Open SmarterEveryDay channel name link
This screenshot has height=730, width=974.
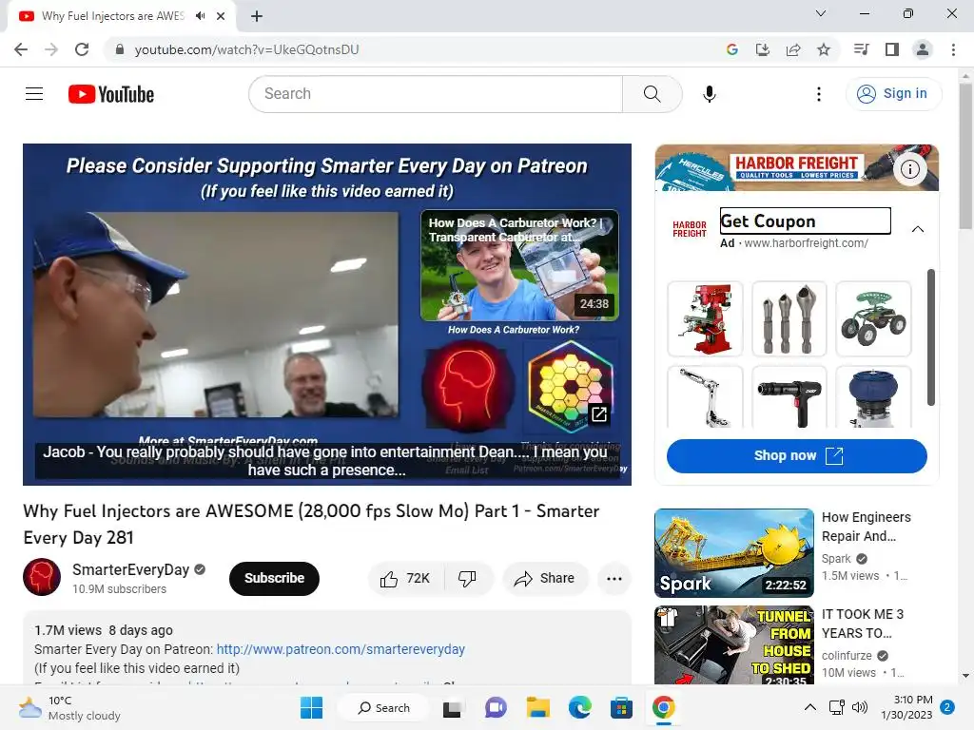click(x=130, y=570)
